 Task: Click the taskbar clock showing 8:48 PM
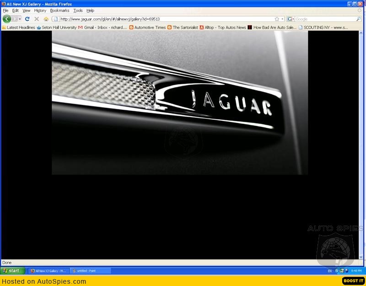(356, 271)
